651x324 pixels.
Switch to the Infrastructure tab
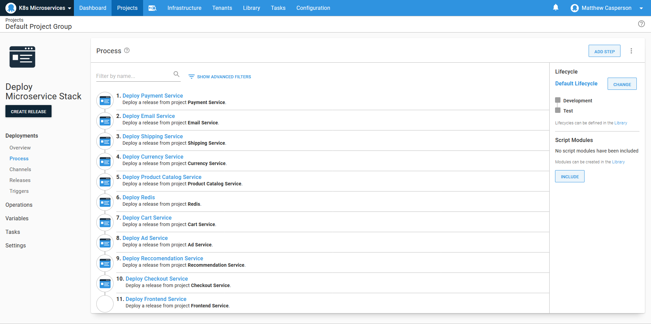(184, 8)
